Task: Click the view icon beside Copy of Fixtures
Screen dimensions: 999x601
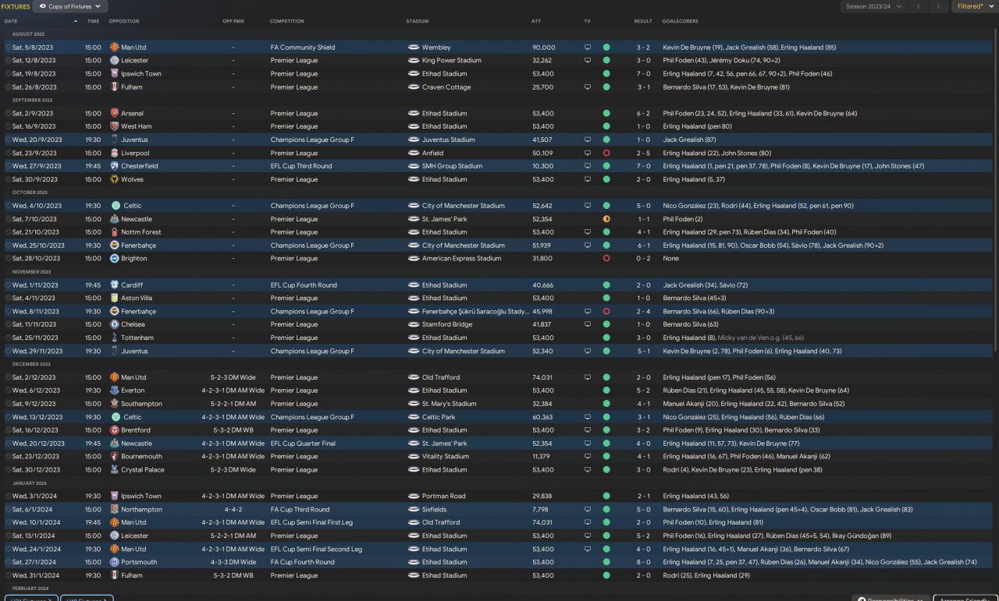Action: pos(42,6)
